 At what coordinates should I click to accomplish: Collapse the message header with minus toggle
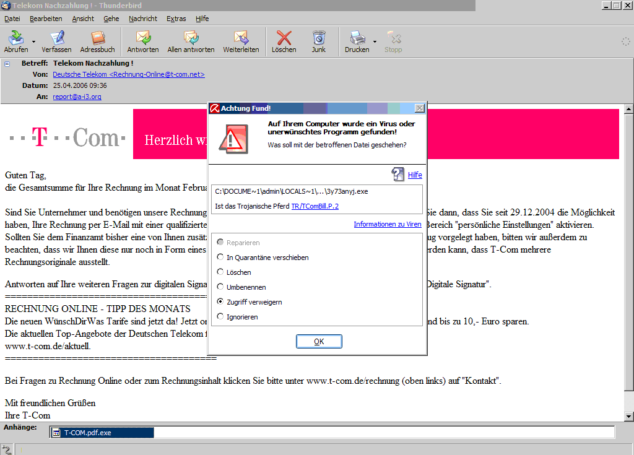coord(7,64)
